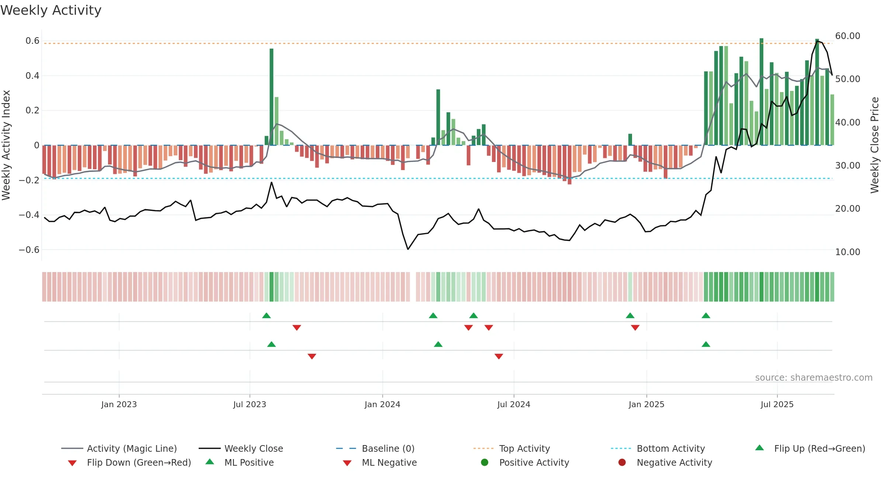Click the Weekly Close line's lowest point in early 2024

pos(408,249)
